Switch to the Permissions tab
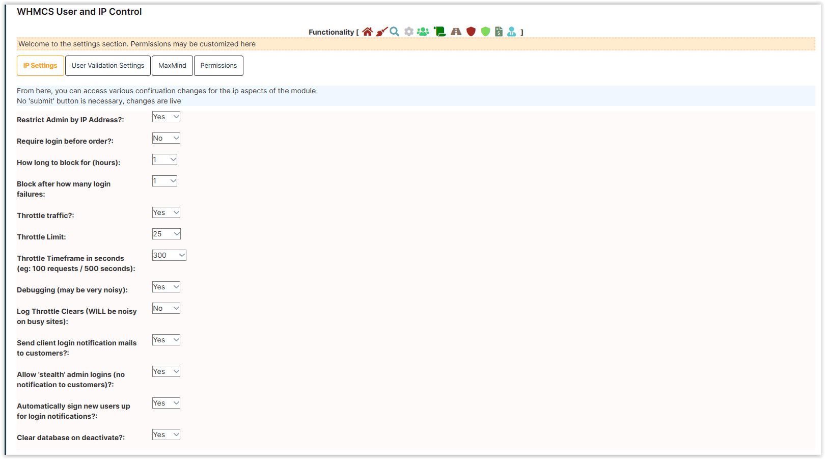 [218, 66]
